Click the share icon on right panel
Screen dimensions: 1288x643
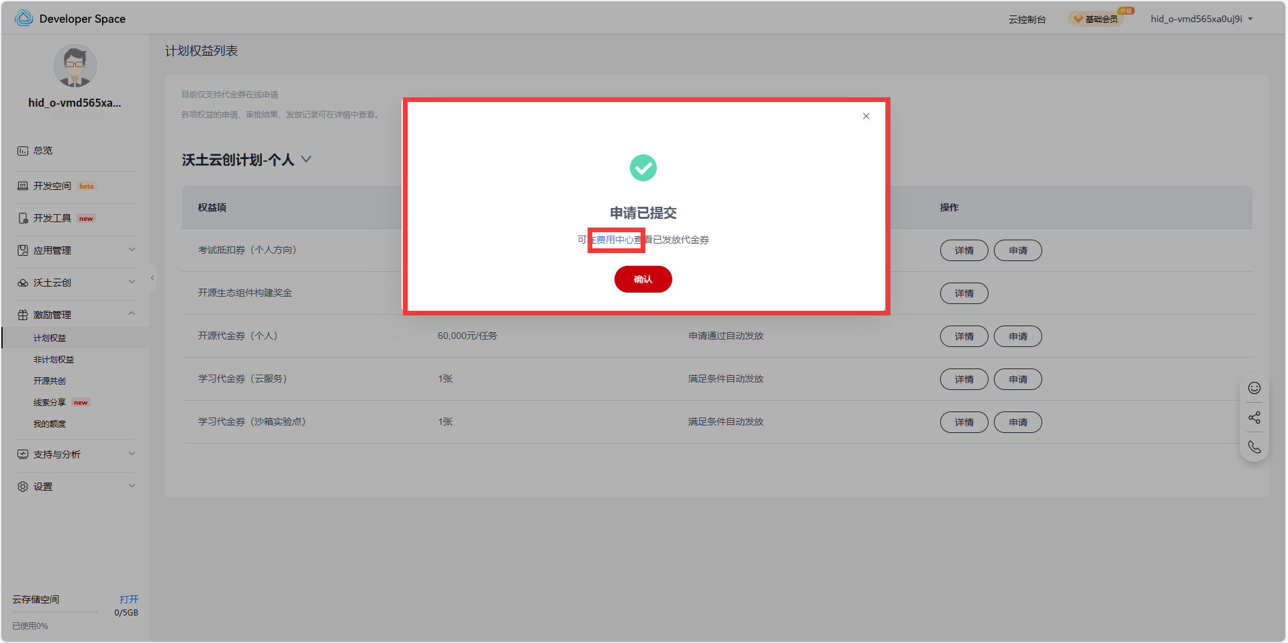[x=1254, y=417]
